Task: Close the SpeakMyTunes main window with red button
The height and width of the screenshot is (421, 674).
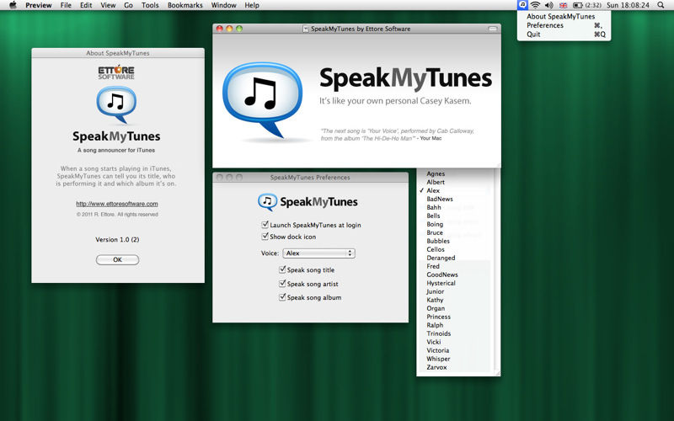Action: (219, 29)
